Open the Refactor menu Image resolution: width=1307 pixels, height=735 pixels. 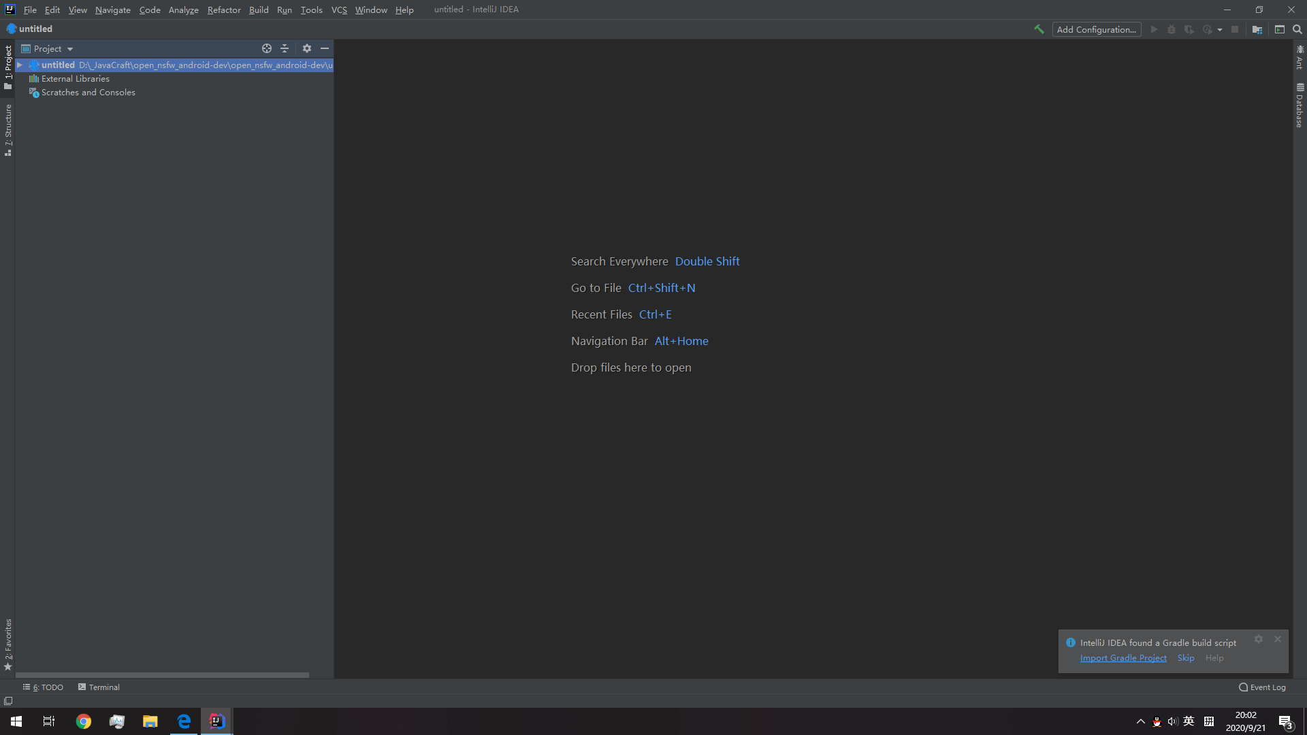tap(224, 10)
